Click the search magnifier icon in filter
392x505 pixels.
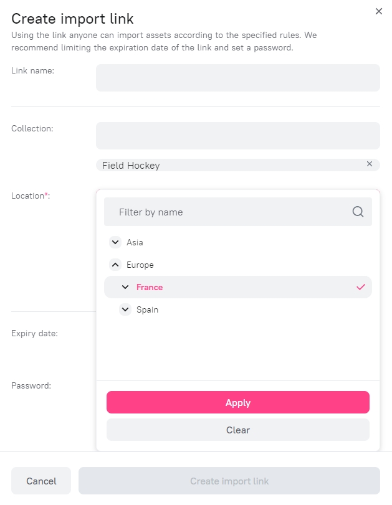coord(358,212)
